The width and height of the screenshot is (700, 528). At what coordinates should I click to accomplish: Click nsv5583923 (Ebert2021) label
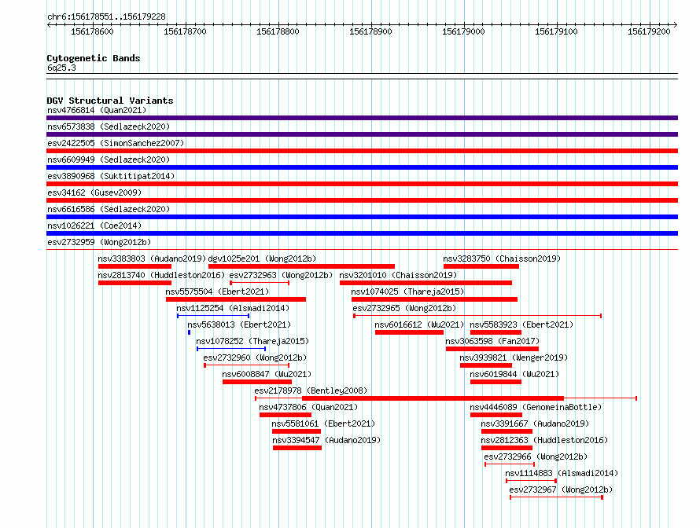(521, 324)
